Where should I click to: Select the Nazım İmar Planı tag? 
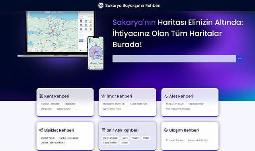tap(139, 104)
